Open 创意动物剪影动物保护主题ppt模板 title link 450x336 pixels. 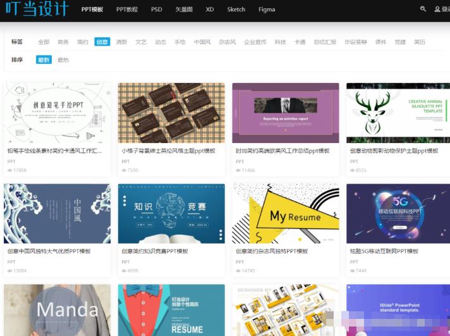tap(394, 151)
